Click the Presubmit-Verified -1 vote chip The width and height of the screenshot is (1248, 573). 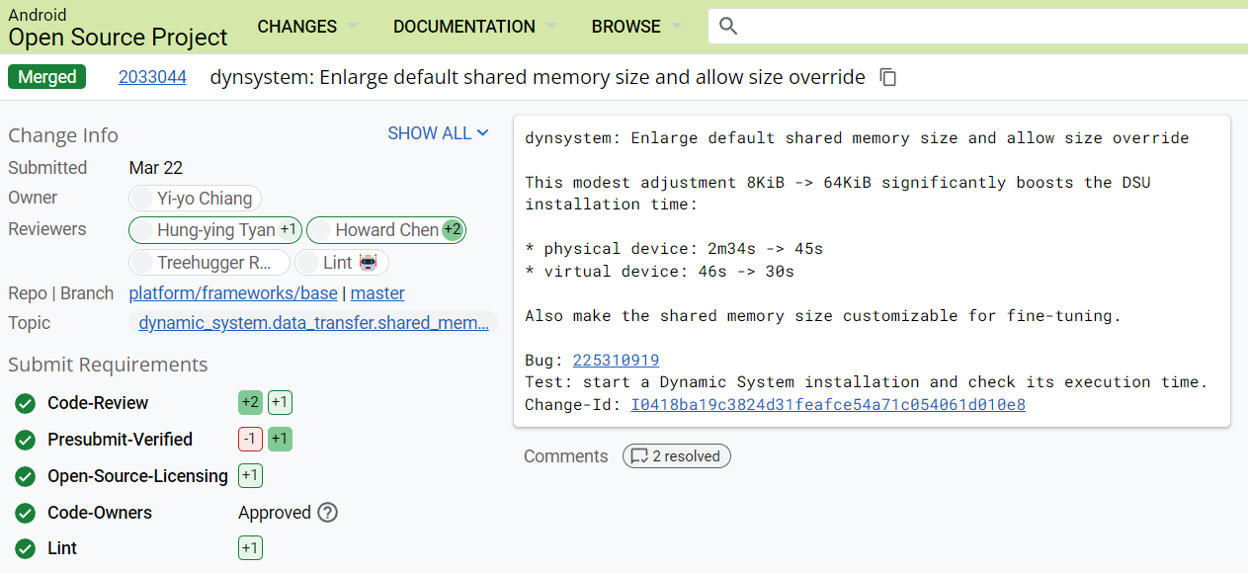250,440
